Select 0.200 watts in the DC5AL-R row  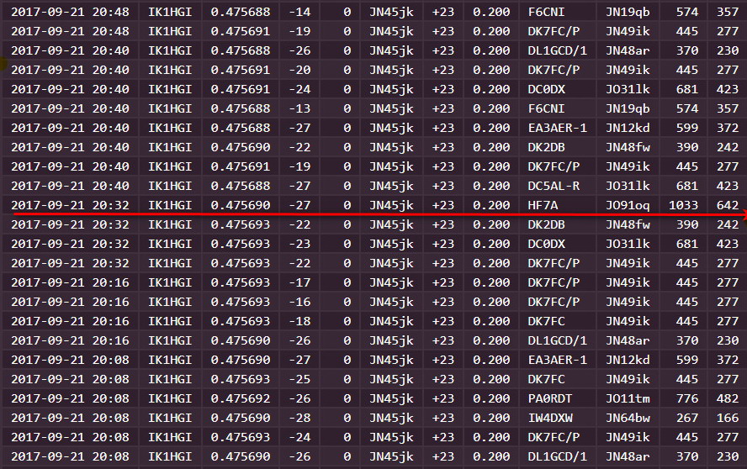(x=491, y=186)
